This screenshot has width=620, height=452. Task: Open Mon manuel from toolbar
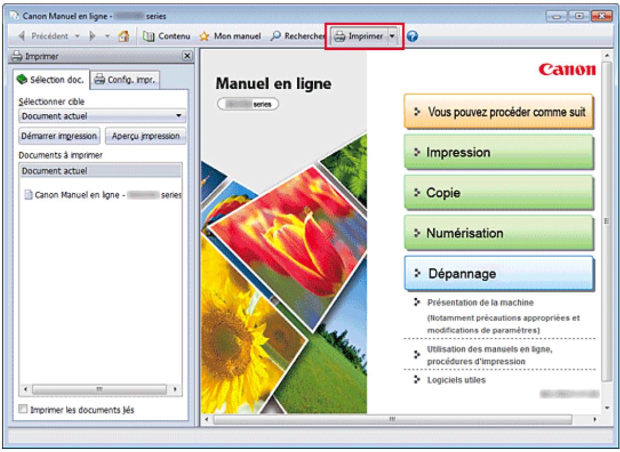point(230,36)
